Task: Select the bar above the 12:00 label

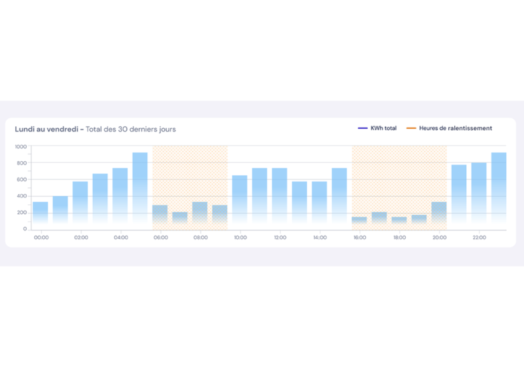Action: pos(279,198)
